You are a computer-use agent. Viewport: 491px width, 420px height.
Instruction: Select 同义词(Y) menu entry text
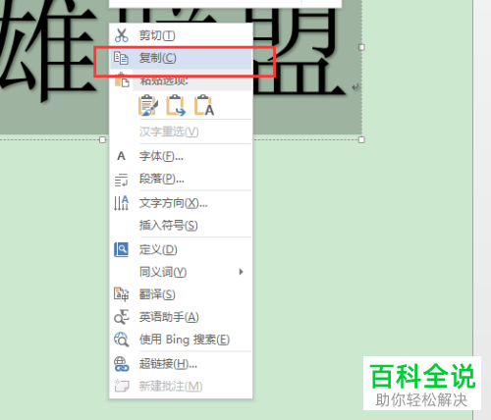point(163,272)
